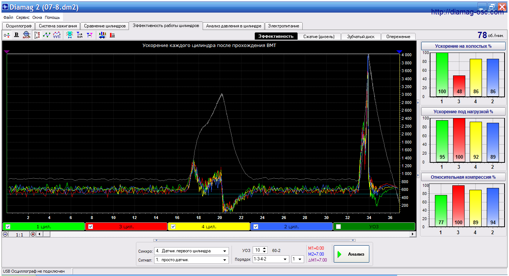Open the Файл menu
Screen dimensions: 509x276
8,17
